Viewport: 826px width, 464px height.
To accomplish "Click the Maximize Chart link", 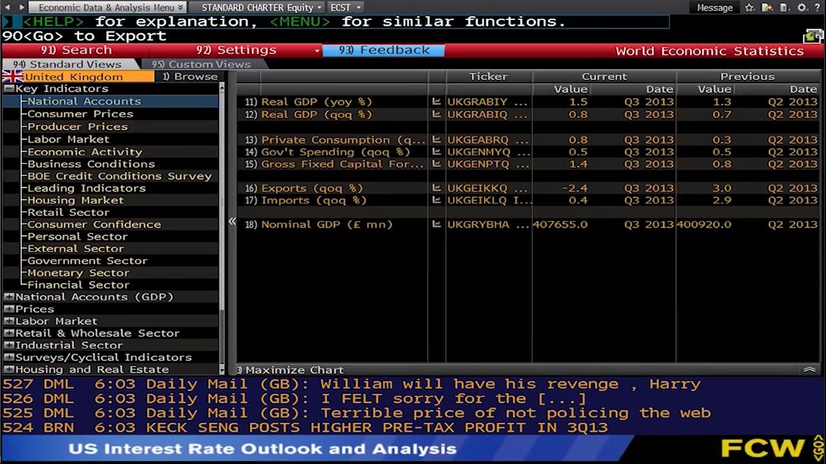I will click(288, 369).
